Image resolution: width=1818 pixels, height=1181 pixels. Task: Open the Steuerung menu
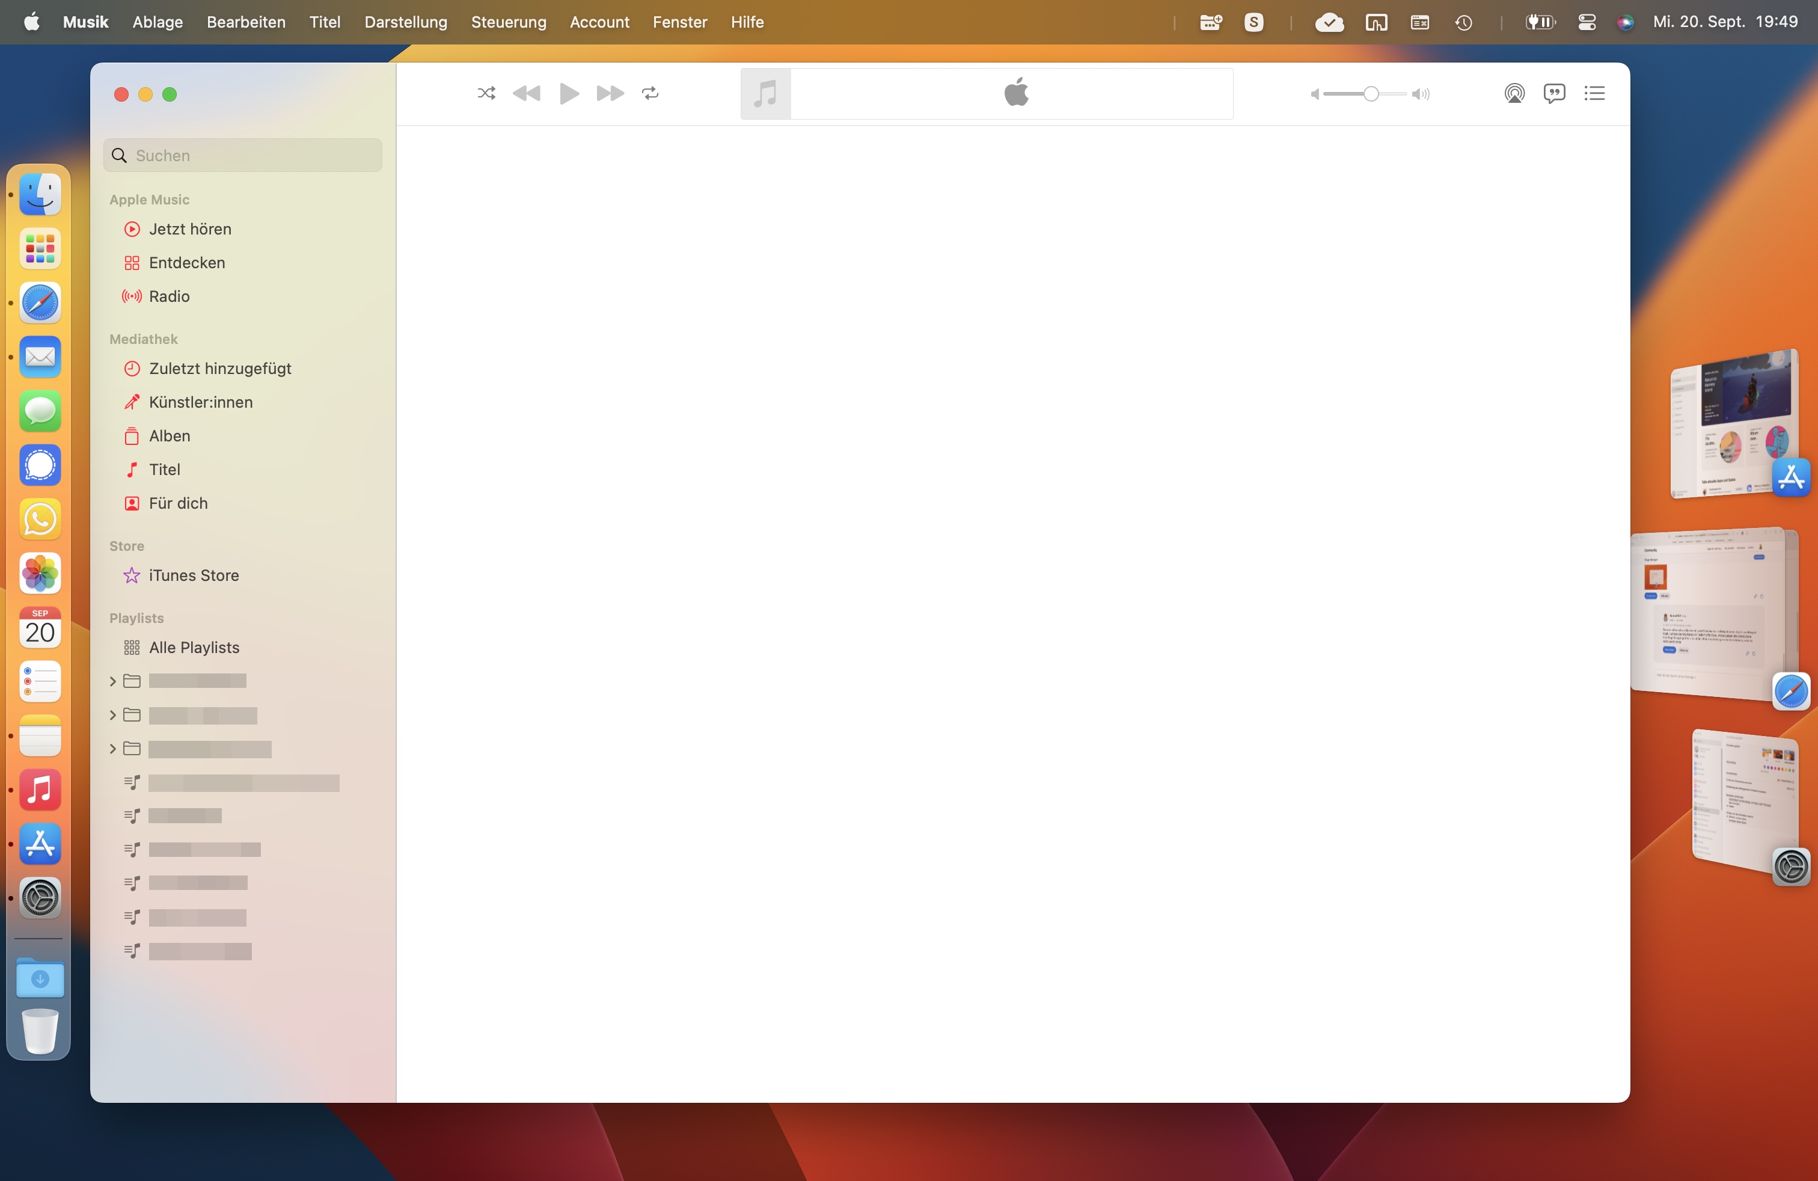(x=508, y=22)
